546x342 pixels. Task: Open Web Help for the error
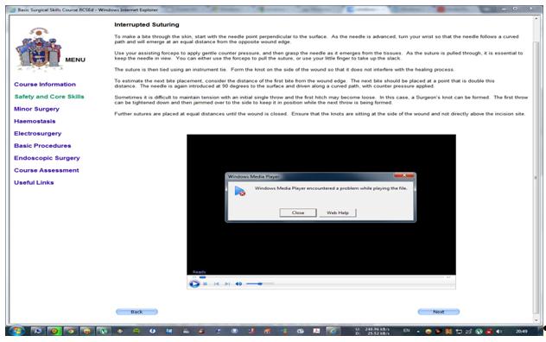click(338, 212)
